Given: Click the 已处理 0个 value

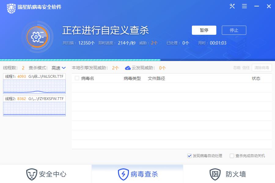Looking at the screenshot, I should [186, 43].
